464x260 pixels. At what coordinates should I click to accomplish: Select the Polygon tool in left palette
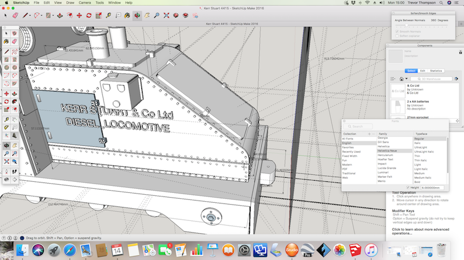[14, 68]
